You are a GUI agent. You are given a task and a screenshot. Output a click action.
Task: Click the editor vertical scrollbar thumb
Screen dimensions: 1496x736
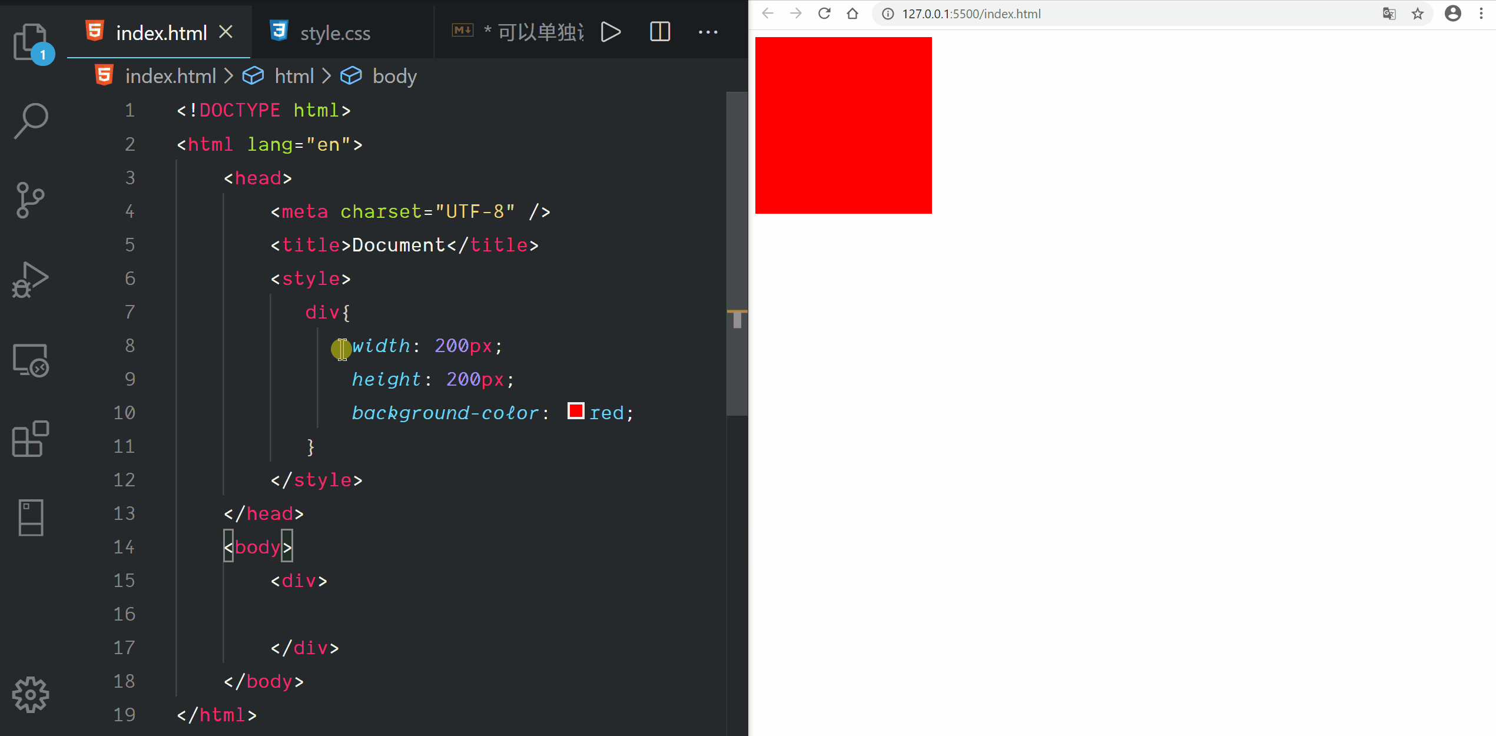737,253
